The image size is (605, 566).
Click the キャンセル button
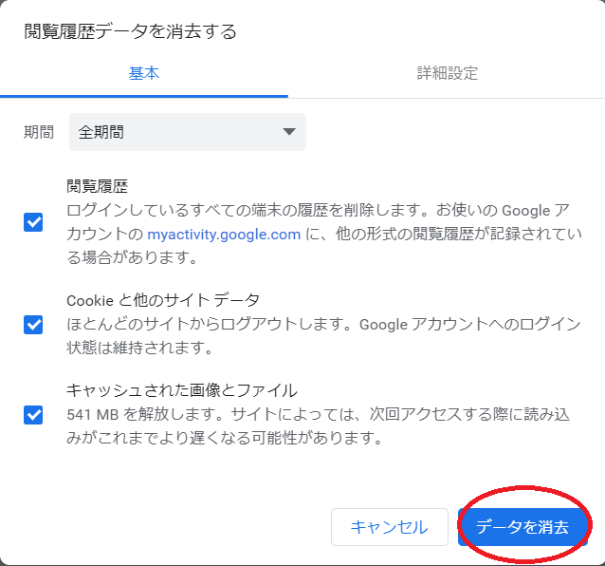(x=390, y=527)
